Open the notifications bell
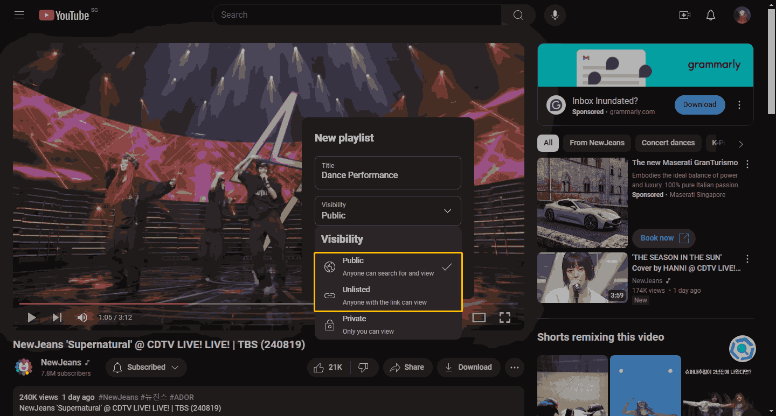Image resolution: width=776 pixels, height=416 pixels. (711, 15)
